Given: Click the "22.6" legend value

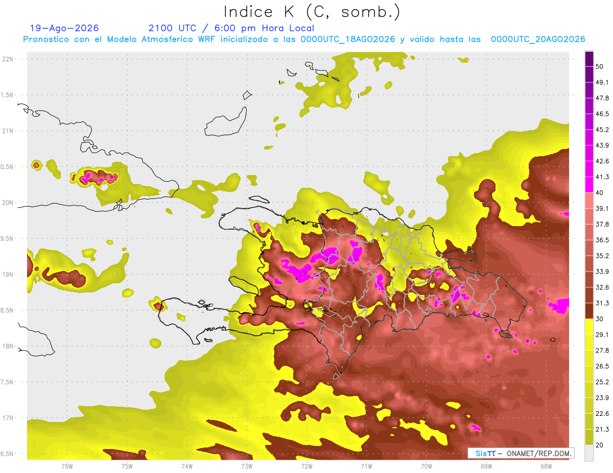Looking at the screenshot, I should [602, 414].
